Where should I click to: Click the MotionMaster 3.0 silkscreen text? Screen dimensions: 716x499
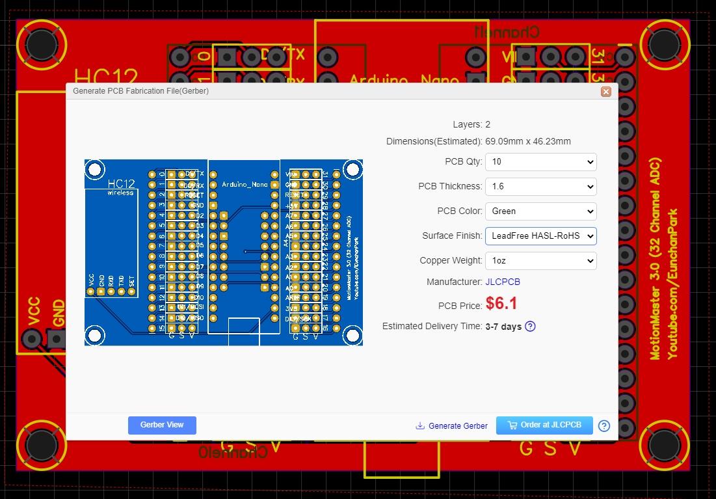(x=656, y=259)
